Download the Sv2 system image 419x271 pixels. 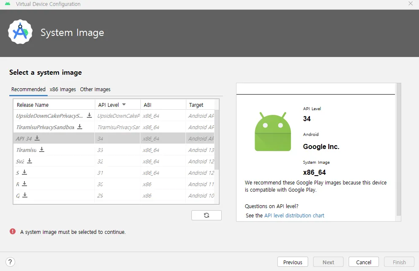(x=30, y=161)
